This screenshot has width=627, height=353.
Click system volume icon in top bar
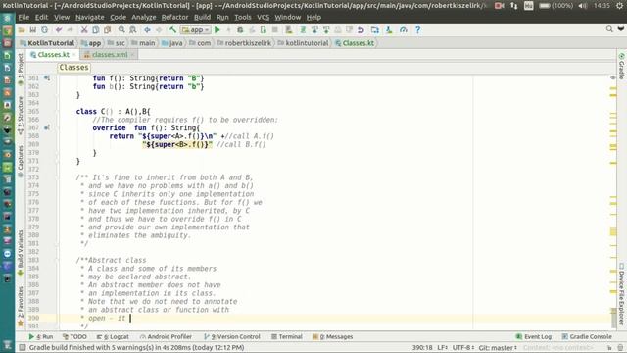pos(583,6)
